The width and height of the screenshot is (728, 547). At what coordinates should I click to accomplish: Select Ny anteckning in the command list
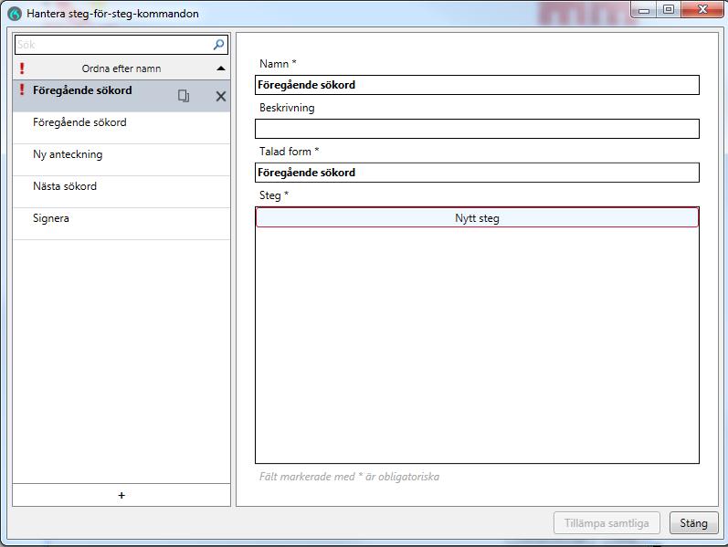[x=121, y=160]
